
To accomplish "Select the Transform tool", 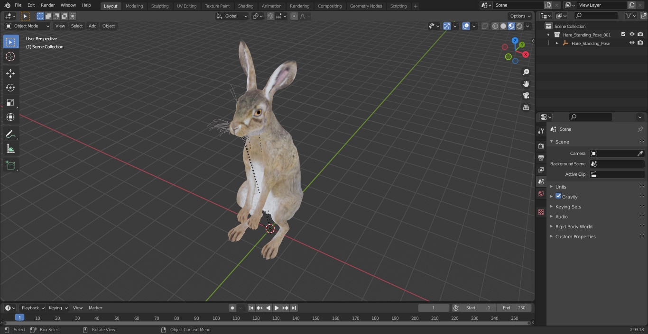I will point(10,117).
